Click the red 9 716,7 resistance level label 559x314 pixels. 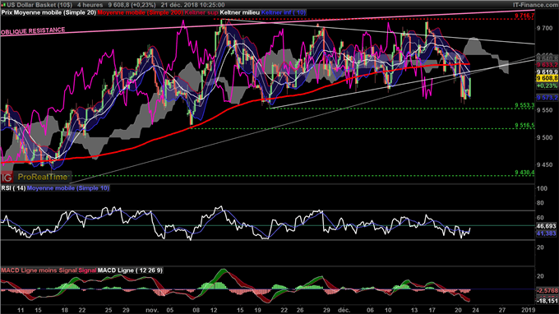[524, 16]
